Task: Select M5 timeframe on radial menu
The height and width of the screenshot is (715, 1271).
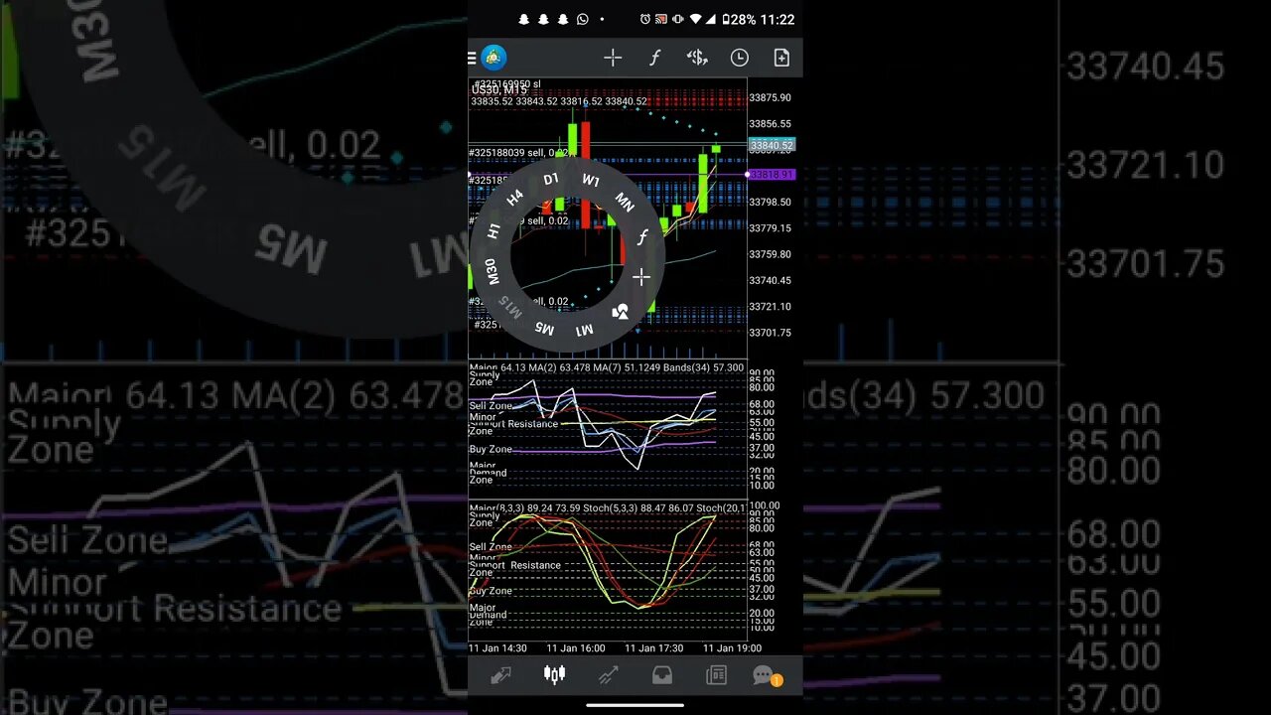Action: (x=545, y=327)
